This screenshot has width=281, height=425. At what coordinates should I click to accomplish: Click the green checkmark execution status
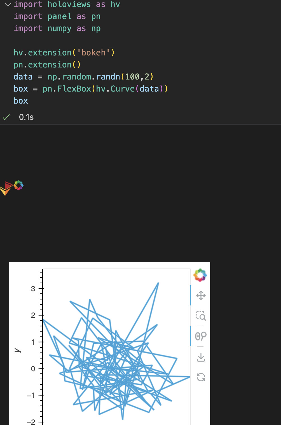tap(6, 117)
